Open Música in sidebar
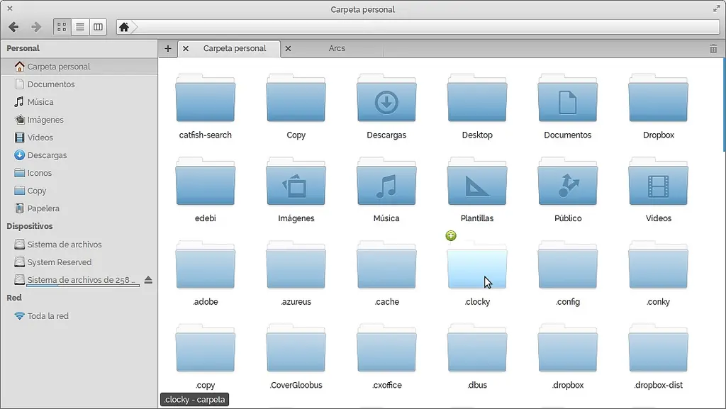Image resolution: width=726 pixels, height=409 pixels. click(79, 102)
